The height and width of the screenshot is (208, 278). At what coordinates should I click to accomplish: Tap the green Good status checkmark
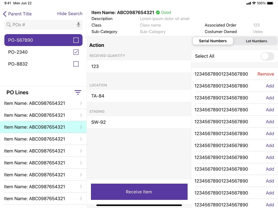pyautogui.click(x=158, y=12)
